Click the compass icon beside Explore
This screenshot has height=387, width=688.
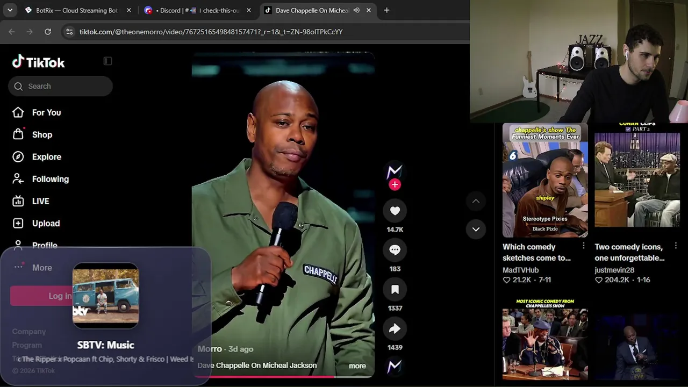point(18,157)
